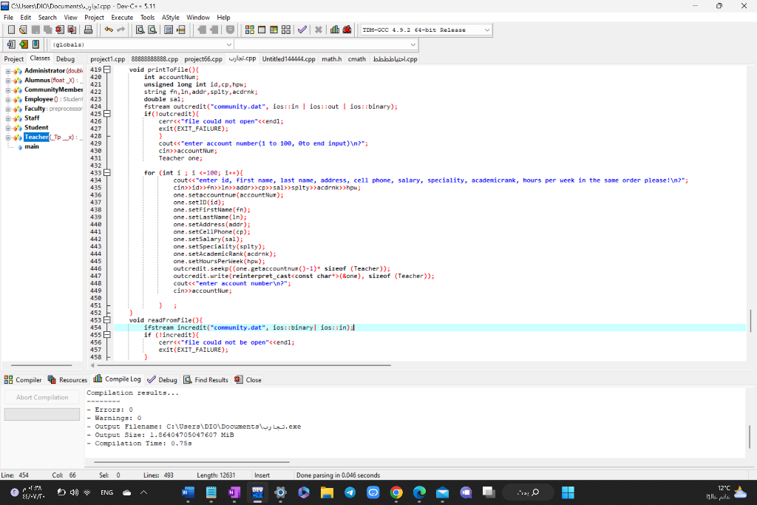Compile the project with the check mark icon
Screen dimensions: 757x505
pos(302,30)
